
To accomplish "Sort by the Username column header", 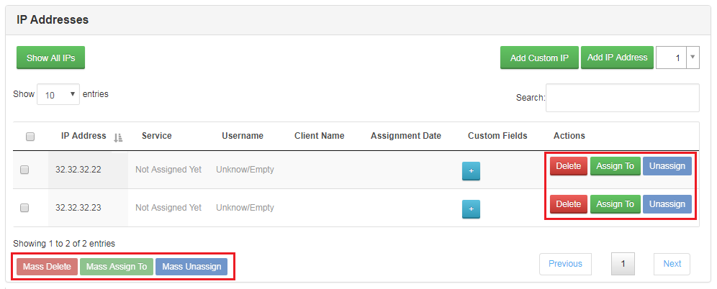I will [243, 136].
